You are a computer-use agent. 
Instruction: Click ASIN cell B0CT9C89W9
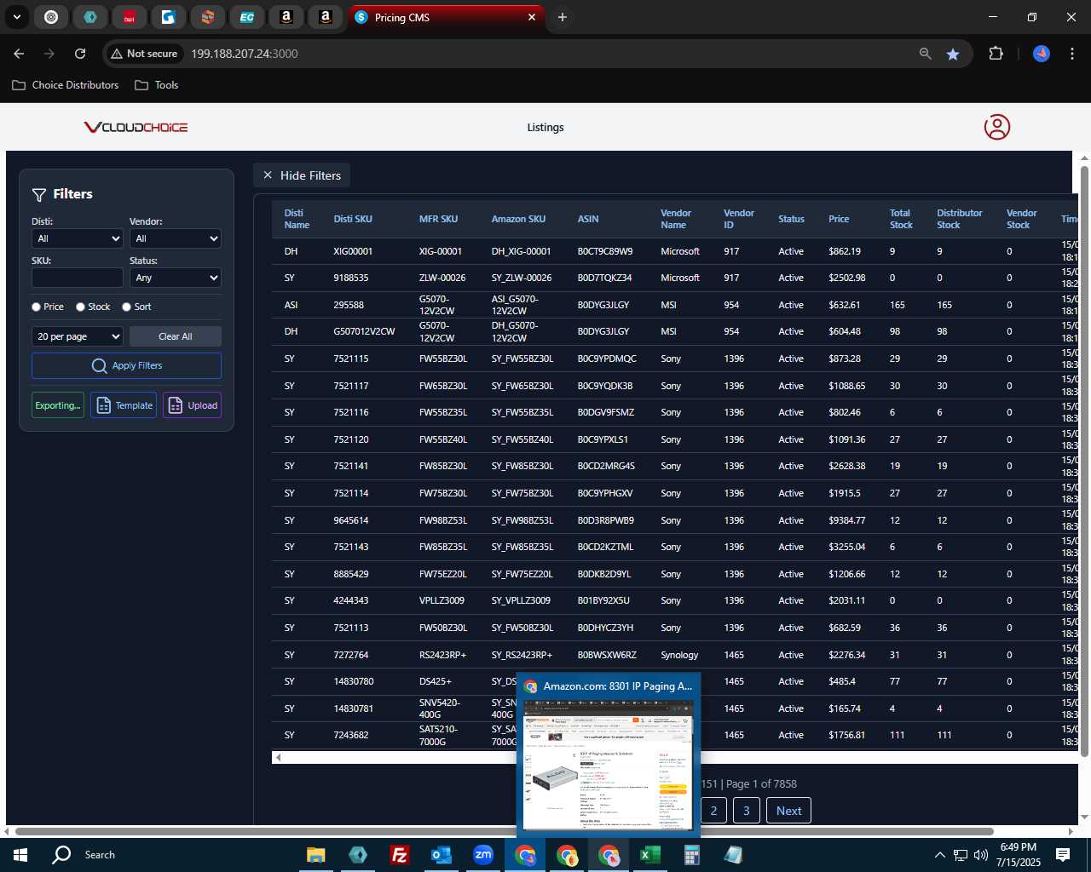click(605, 251)
